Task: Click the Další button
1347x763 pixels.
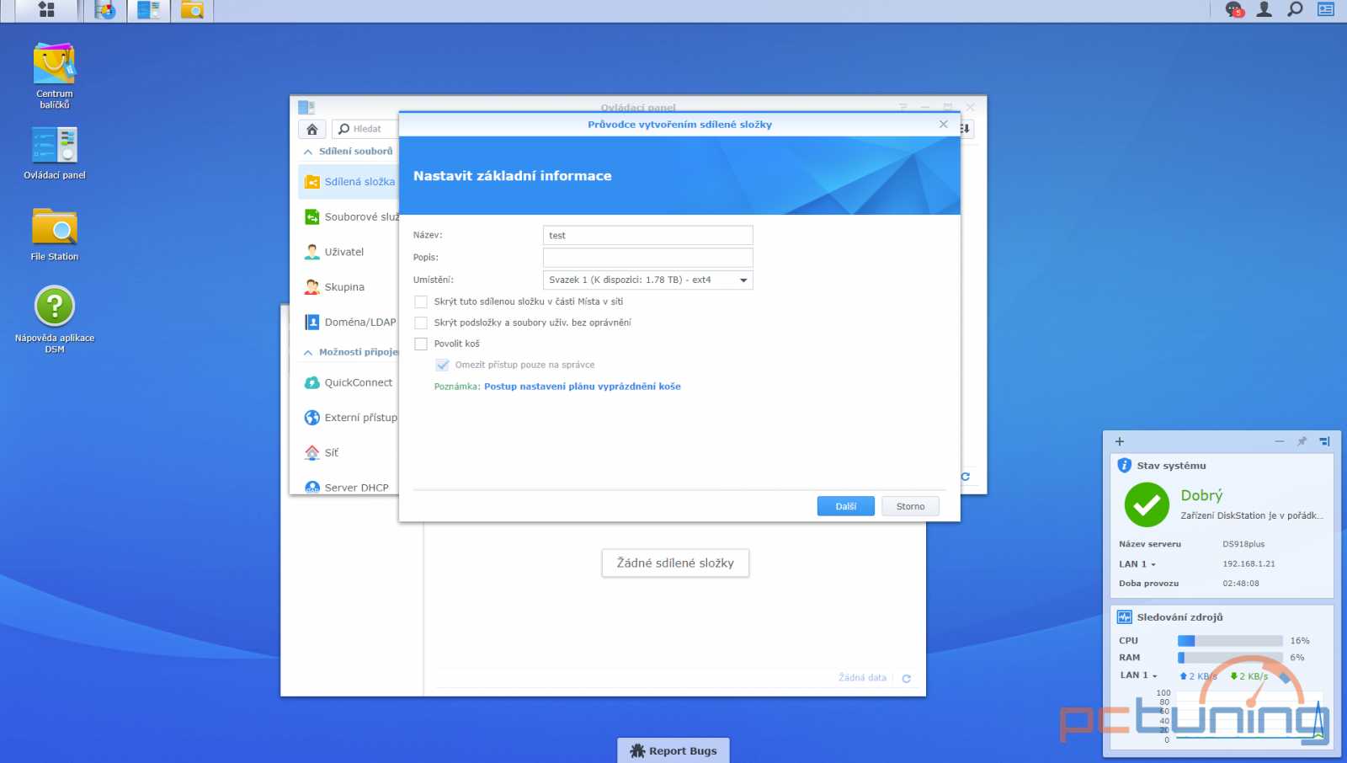Action: point(845,506)
